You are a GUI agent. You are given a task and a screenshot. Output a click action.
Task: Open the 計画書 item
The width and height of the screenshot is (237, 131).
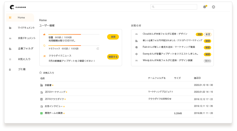tap(48, 85)
